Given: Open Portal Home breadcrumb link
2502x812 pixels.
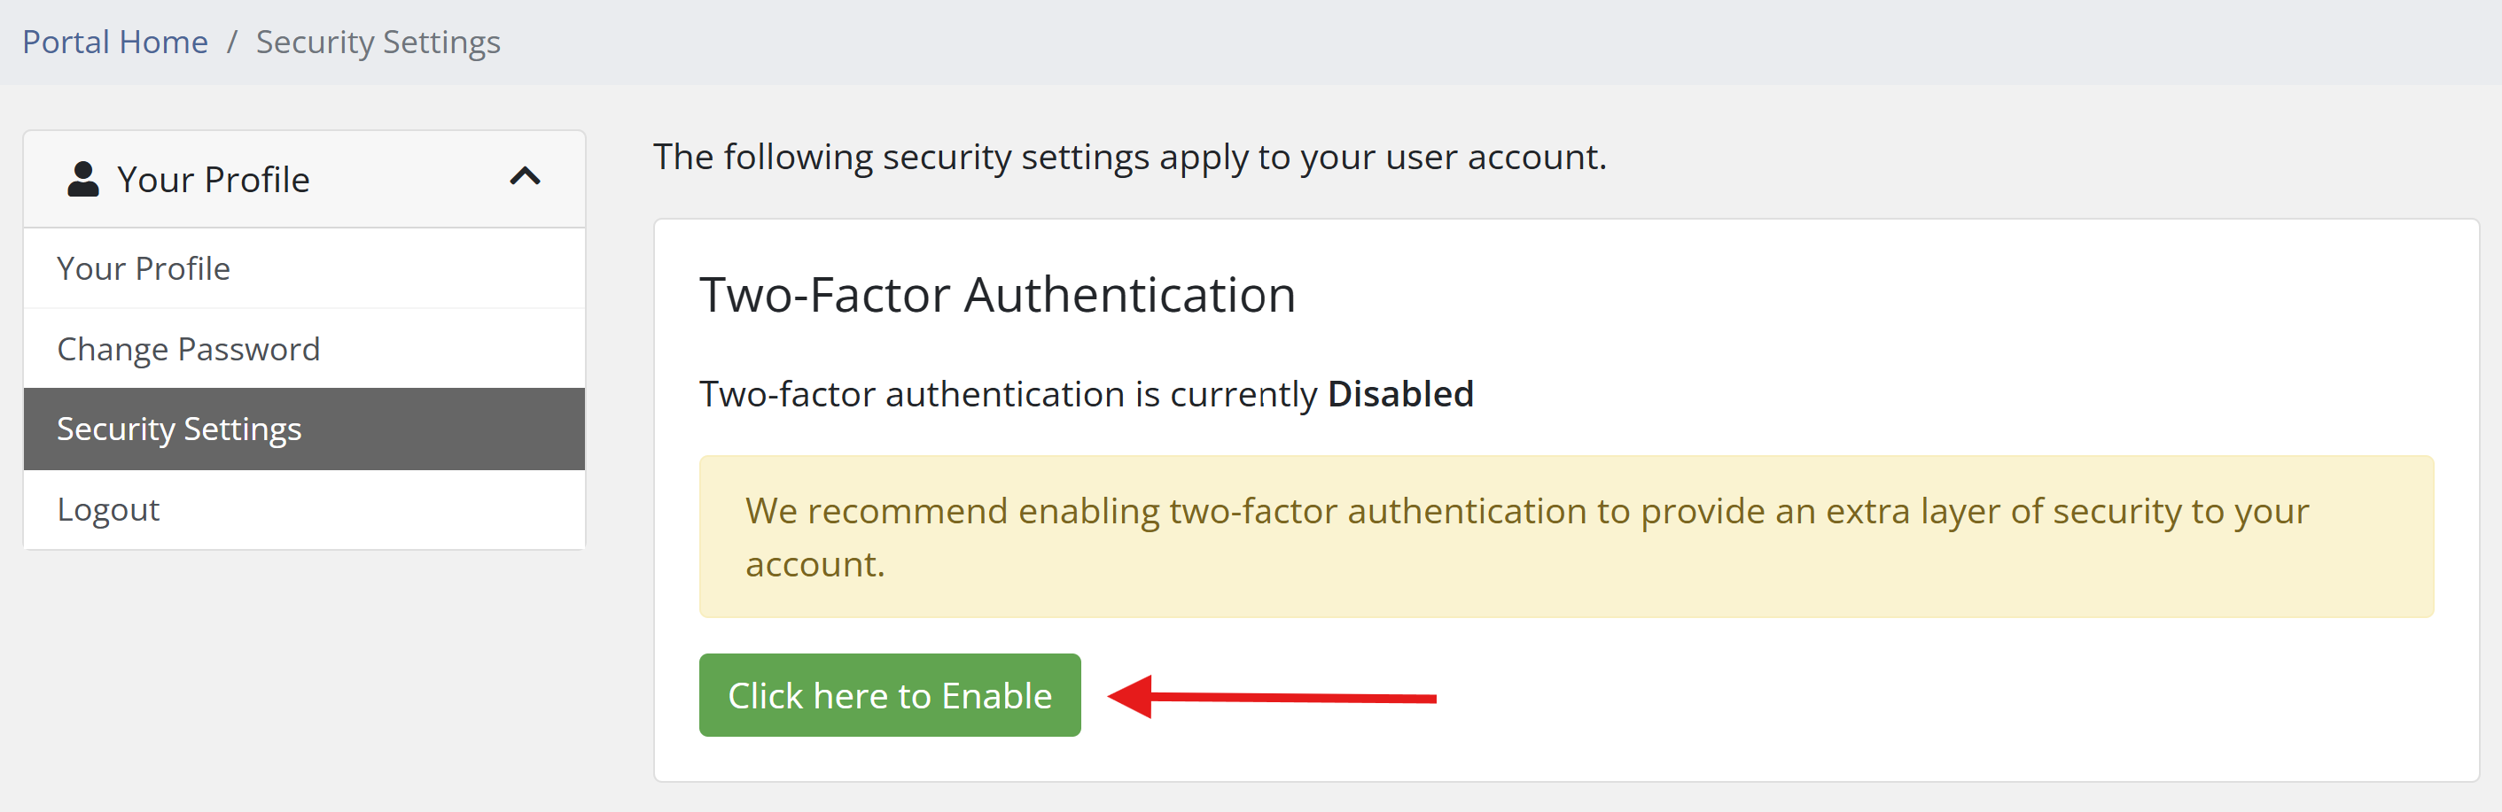Looking at the screenshot, I should (114, 43).
